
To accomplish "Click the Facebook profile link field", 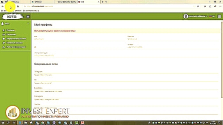I will pos(126,91).
